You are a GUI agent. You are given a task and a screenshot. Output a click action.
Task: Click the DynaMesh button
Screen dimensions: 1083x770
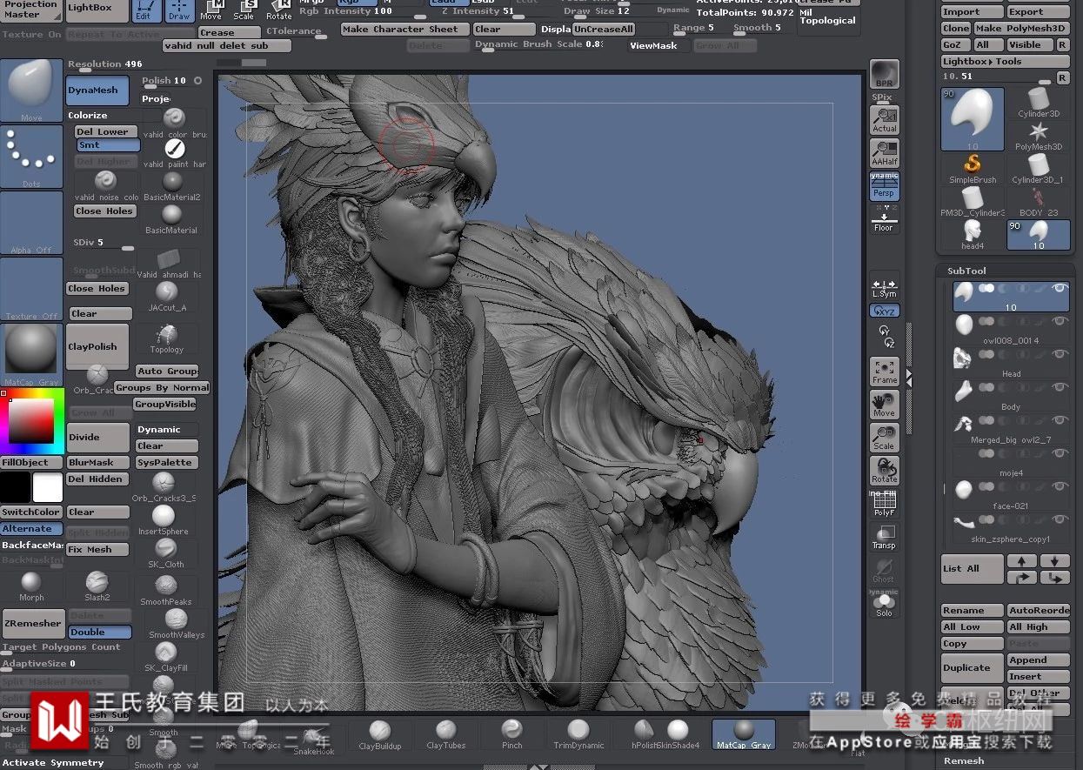pyautogui.click(x=97, y=90)
